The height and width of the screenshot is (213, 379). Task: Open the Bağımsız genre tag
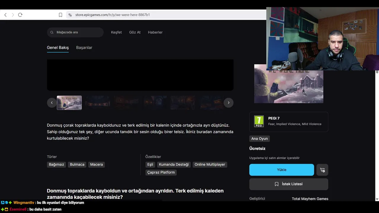pyautogui.click(x=57, y=164)
